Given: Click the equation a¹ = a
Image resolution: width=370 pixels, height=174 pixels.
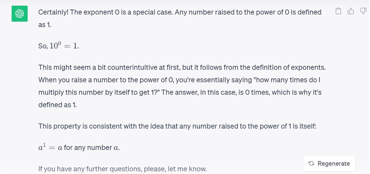Looking at the screenshot, I should point(50,148).
